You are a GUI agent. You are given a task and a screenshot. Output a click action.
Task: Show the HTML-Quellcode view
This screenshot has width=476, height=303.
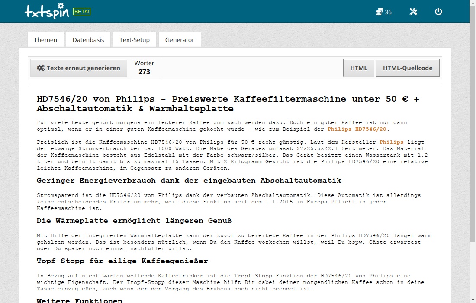pos(408,68)
